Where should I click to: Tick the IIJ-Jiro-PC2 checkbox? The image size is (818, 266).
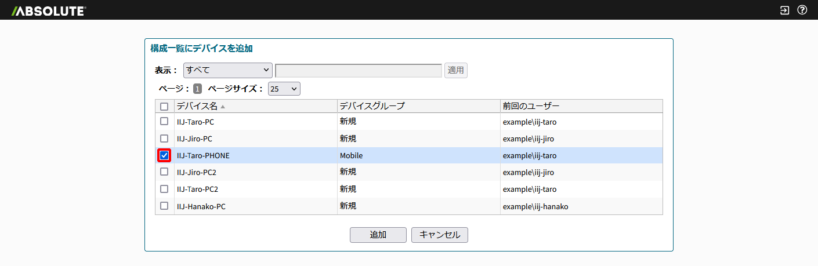pyautogui.click(x=164, y=172)
